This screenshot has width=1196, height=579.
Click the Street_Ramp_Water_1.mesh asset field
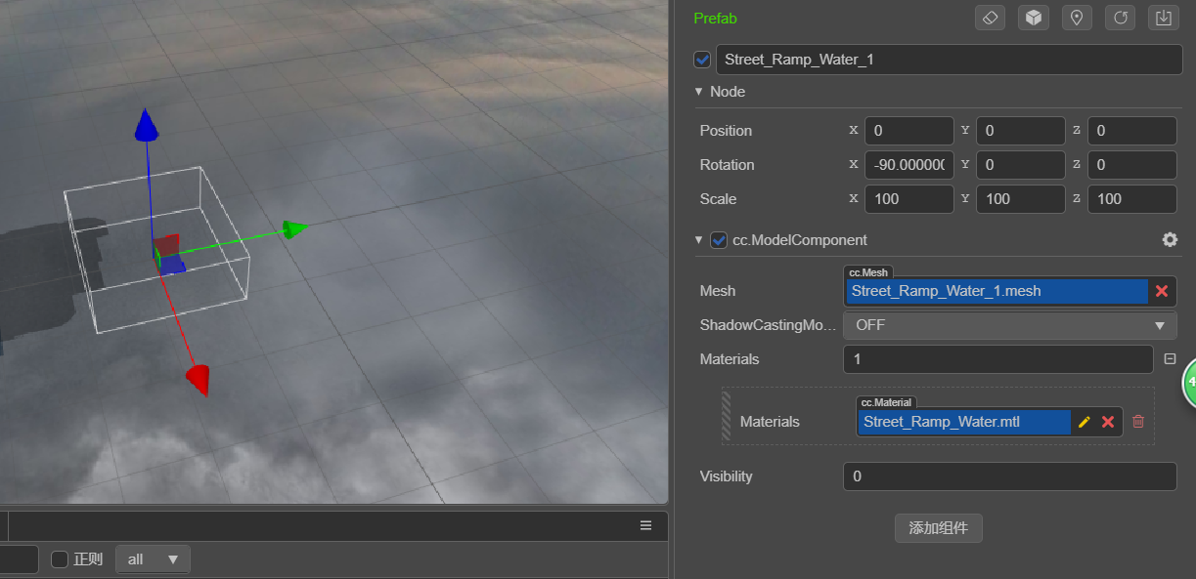(997, 291)
